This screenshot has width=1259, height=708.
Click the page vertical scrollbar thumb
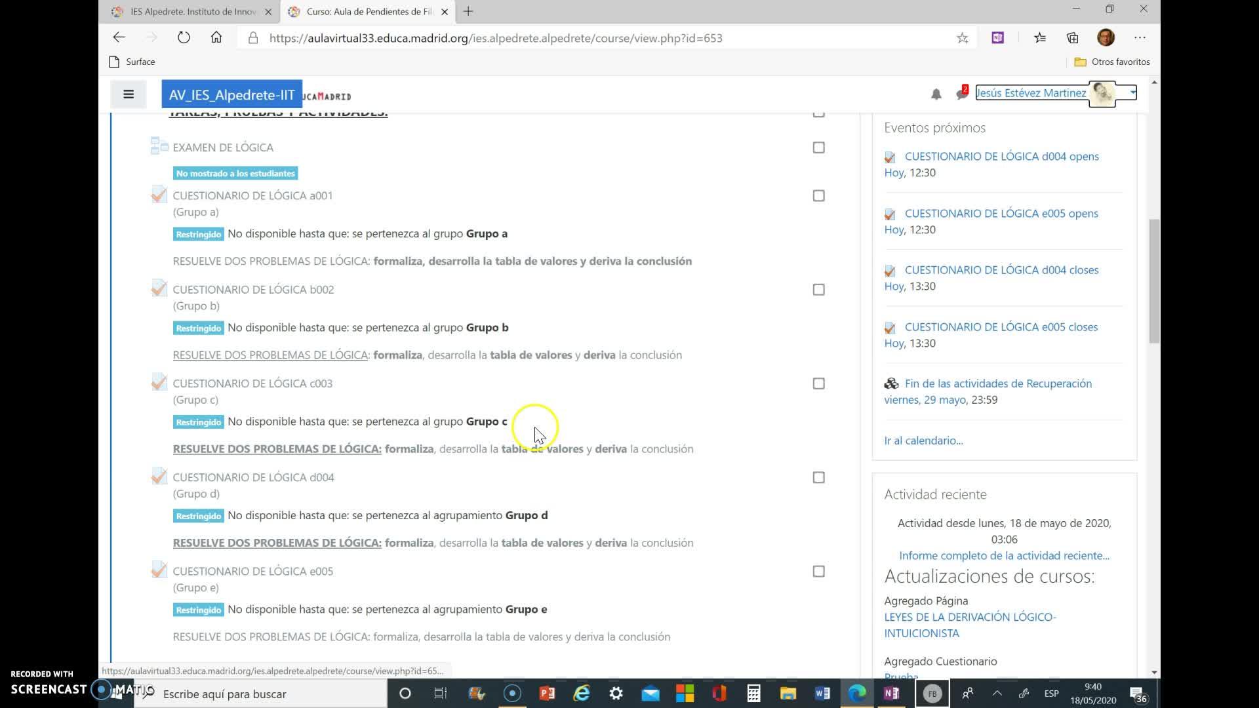1154,282
